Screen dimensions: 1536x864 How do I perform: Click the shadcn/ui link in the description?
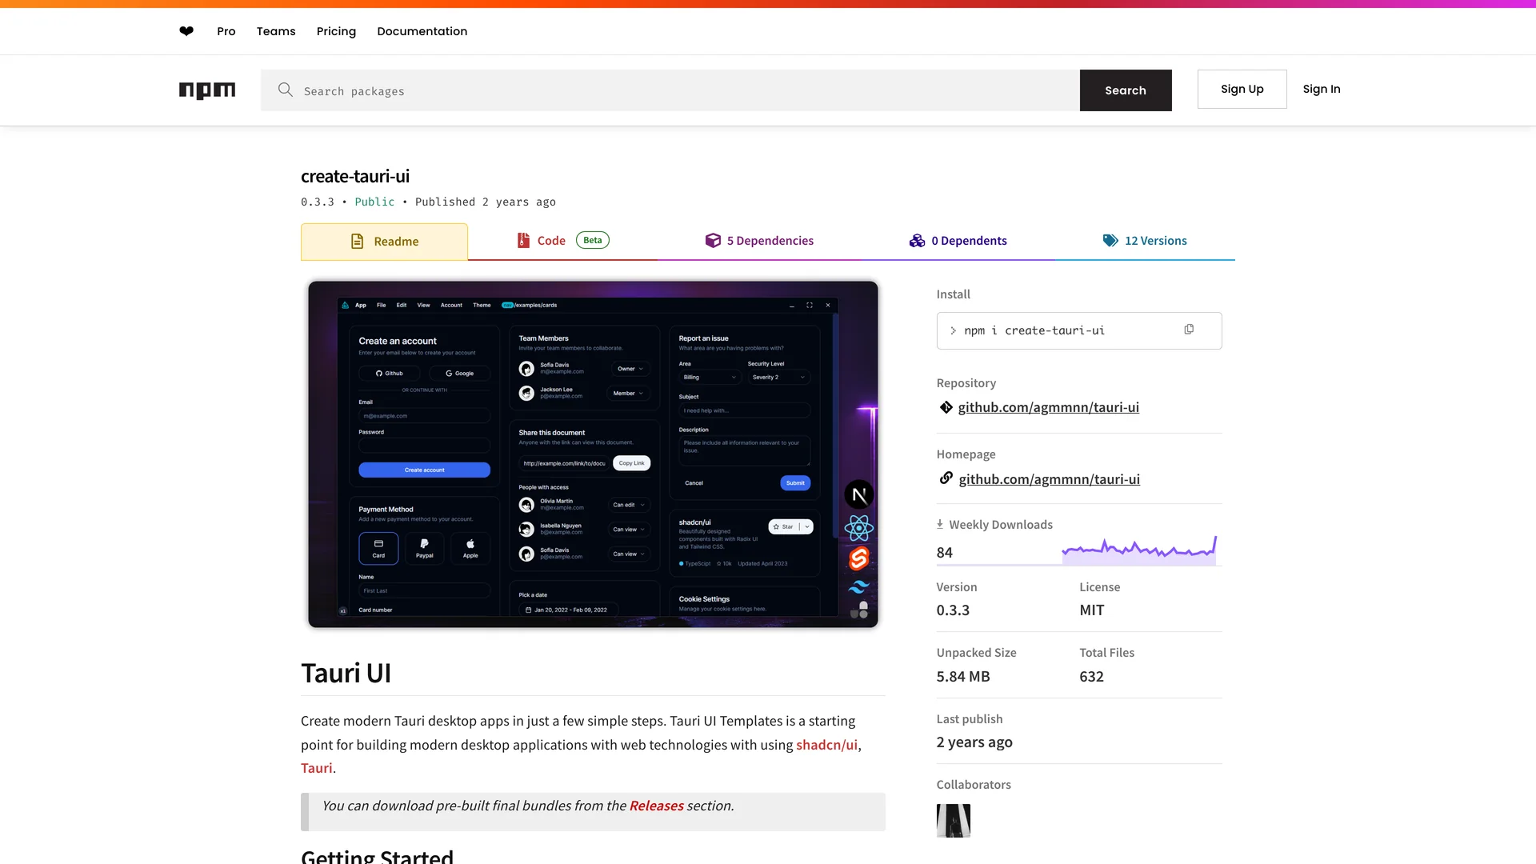(x=827, y=744)
